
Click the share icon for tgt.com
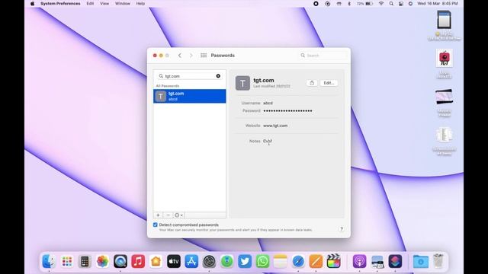point(312,83)
